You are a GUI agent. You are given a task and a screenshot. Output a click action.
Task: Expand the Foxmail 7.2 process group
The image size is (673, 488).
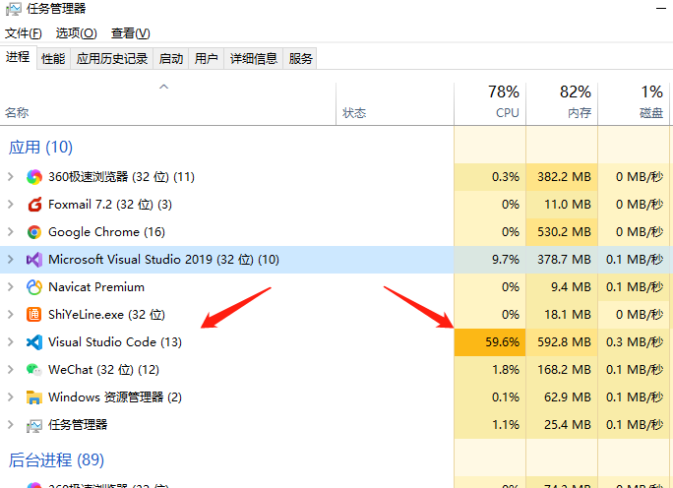(x=11, y=205)
